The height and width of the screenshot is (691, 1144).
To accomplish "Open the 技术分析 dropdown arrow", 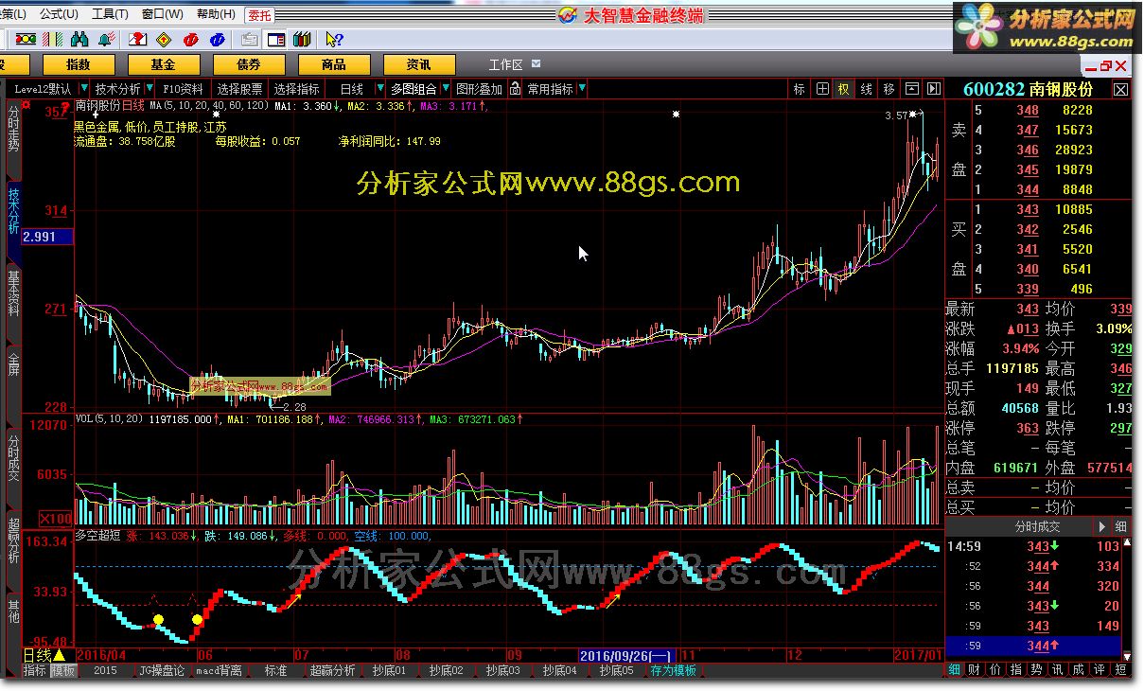I will [x=150, y=89].
